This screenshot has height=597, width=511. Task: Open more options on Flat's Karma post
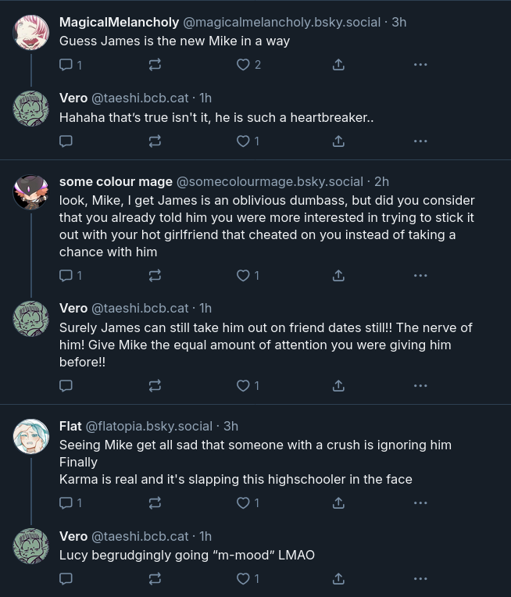point(420,503)
